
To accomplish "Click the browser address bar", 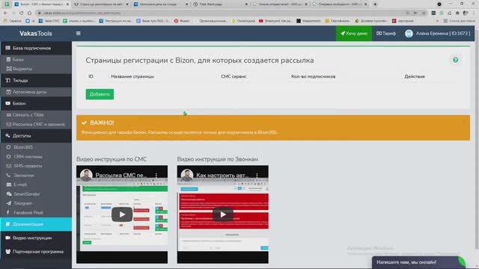I will coord(220,13).
